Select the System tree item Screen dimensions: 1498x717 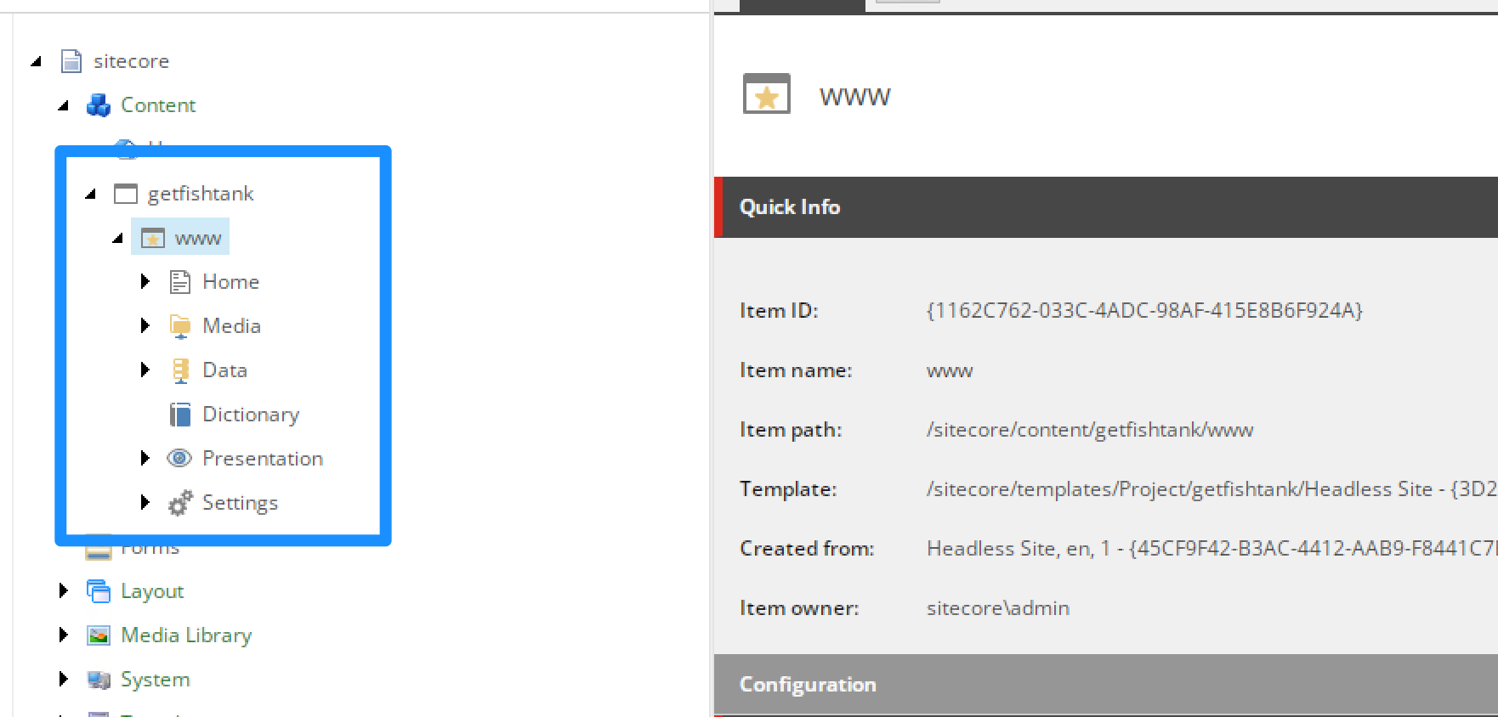click(156, 679)
